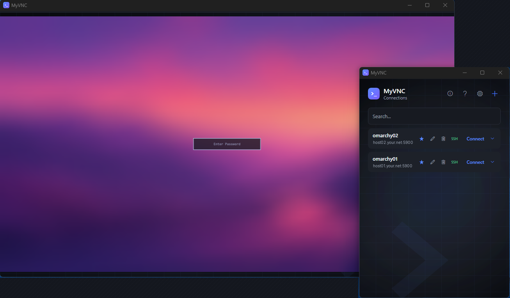Image resolution: width=510 pixels, height=298 pixels.
Task: Select the omarchy02 connection name
Action: coord(386,136)
